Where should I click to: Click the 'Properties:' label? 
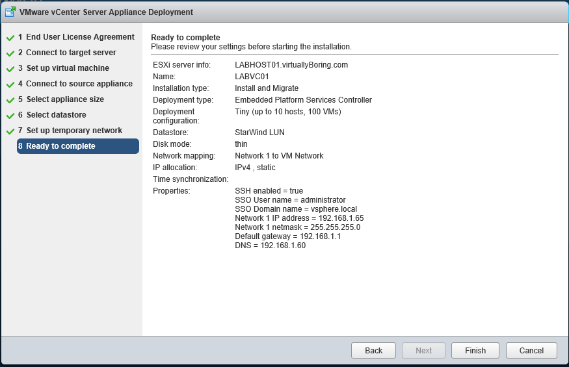point(171,191)
